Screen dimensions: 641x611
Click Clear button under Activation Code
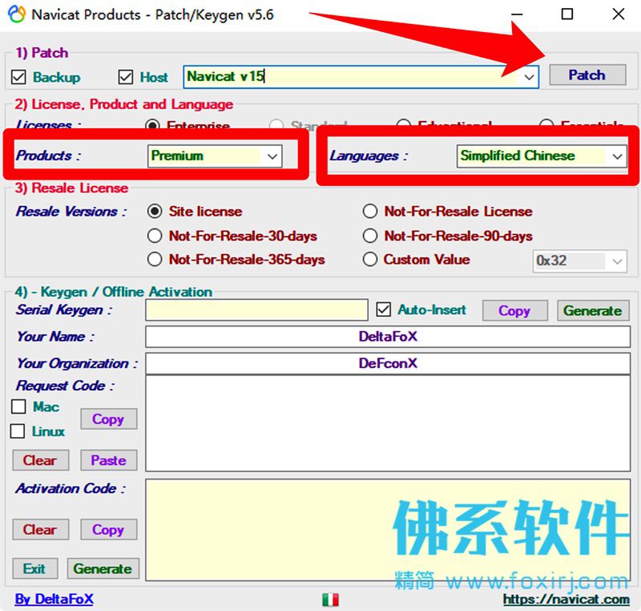click(x=40, y=530)
